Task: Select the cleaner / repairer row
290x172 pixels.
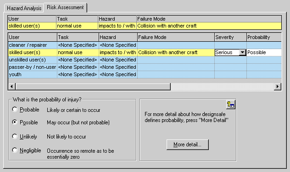Action: (145, 45)
